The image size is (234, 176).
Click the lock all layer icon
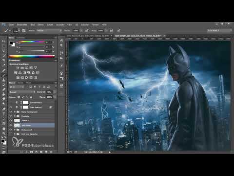pyautogui.click(x=31, y=97)
